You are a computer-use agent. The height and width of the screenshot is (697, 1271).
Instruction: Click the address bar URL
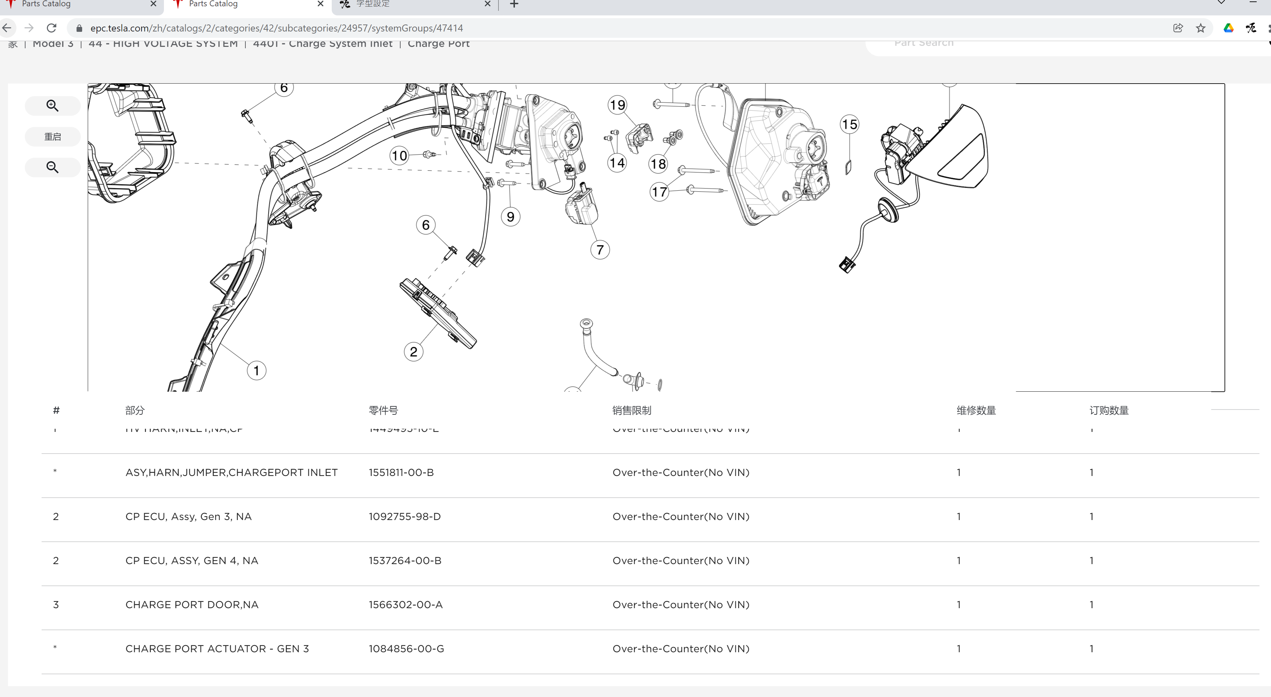tap(276, 28)
